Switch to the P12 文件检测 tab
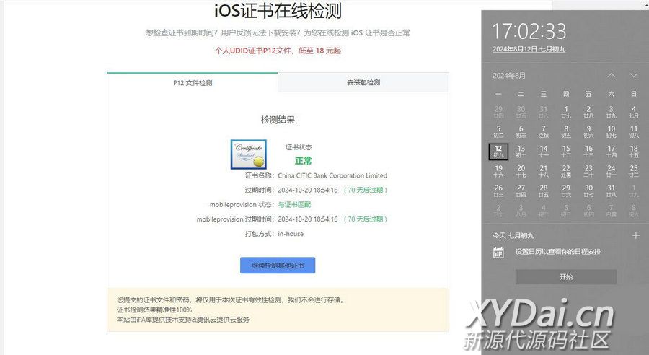Screen dimensions: 649x355 click(193, 82)
